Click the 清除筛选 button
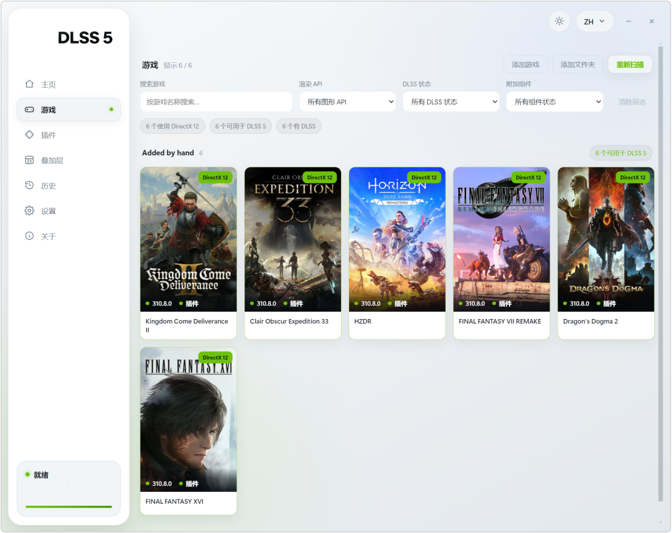The height and width of the screenshot is (533, 672). (632, 101)
